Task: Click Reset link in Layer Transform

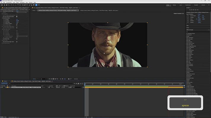Action: [199, 14]
